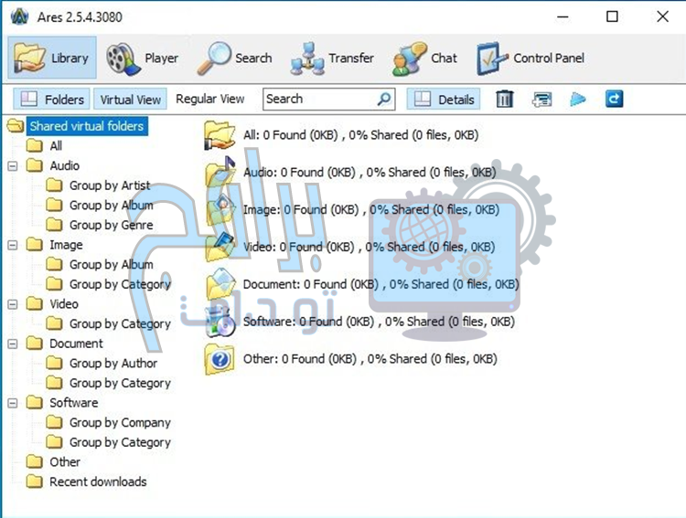Select the Library tab

53,58
